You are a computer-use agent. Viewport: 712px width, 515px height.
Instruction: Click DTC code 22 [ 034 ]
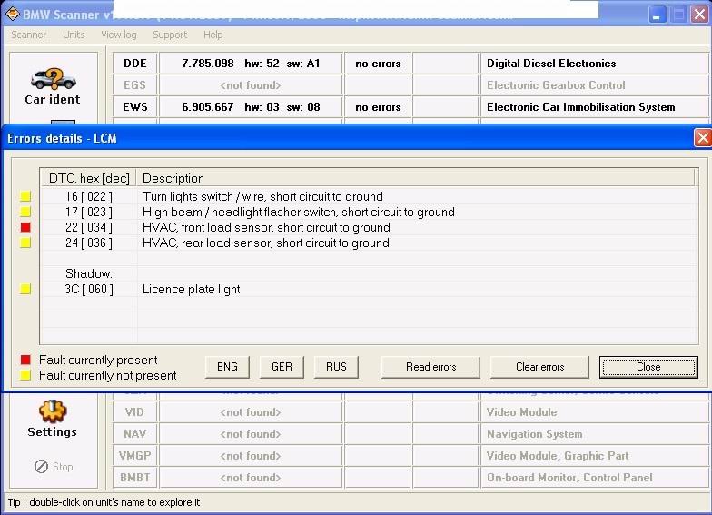click(x=89, y=227)
